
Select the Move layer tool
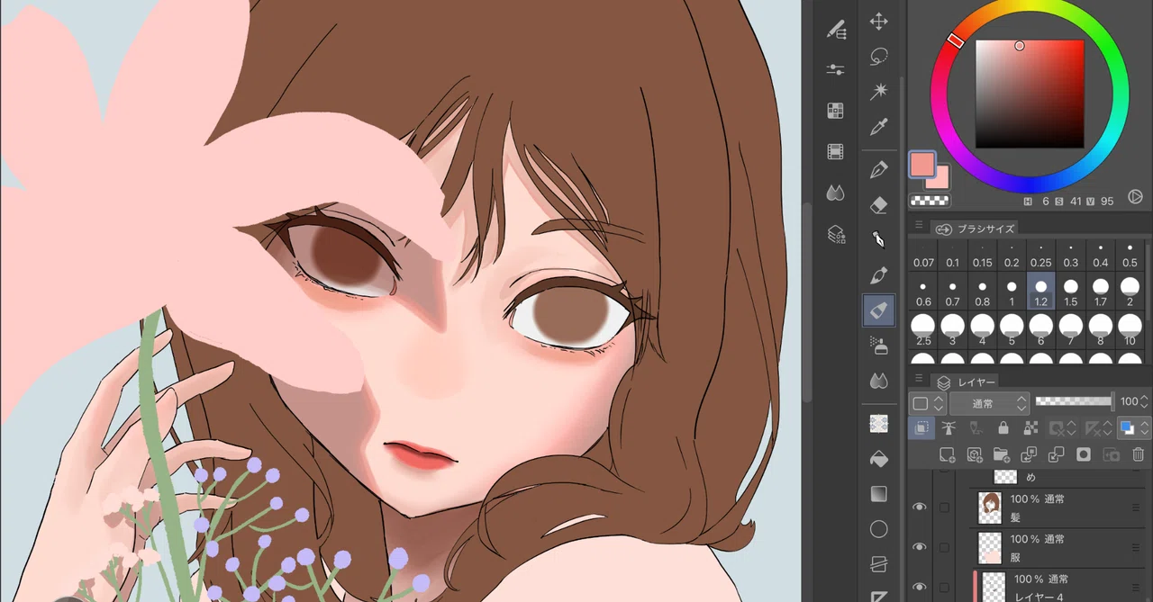[879, 21]
